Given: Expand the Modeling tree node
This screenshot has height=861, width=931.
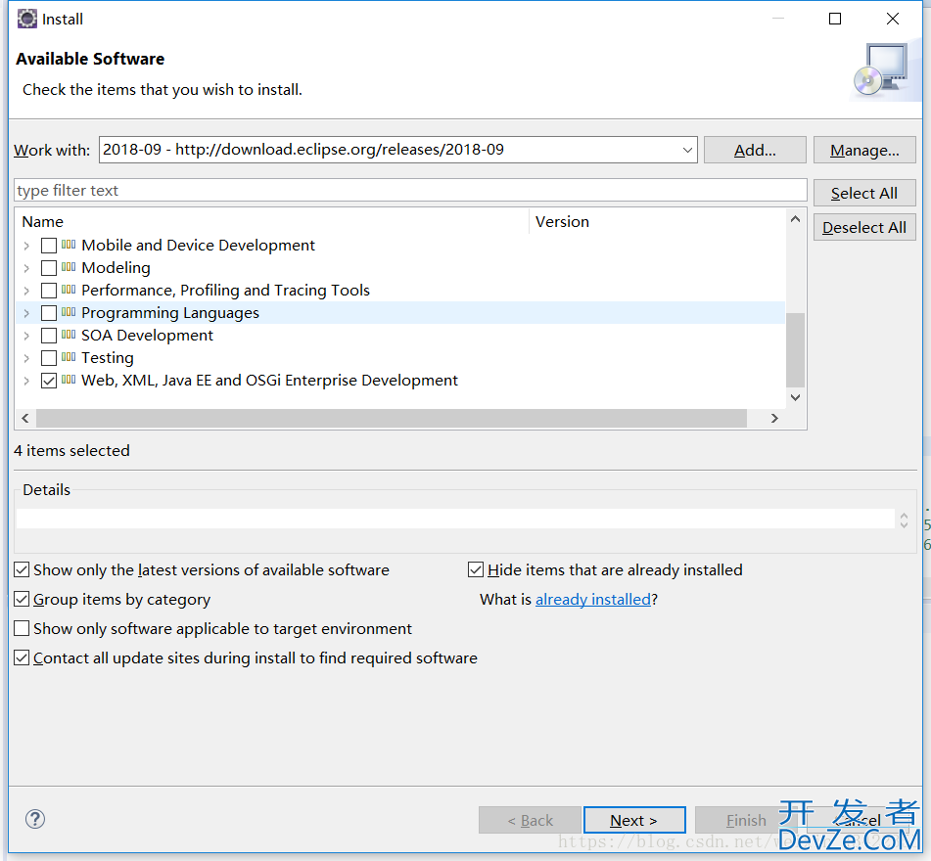Looking at the screenshot, I should pyautogui.click(x=26, y=268).
